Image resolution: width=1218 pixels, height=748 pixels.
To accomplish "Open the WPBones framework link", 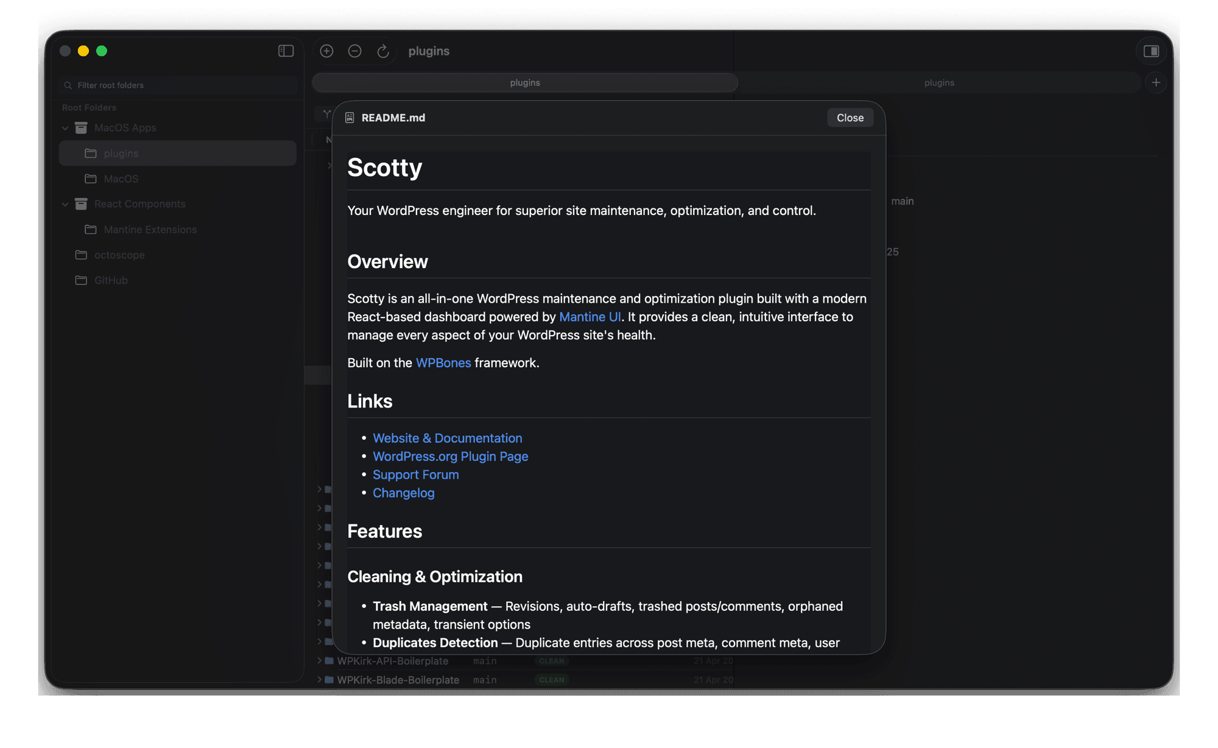I will coord(443,363).
